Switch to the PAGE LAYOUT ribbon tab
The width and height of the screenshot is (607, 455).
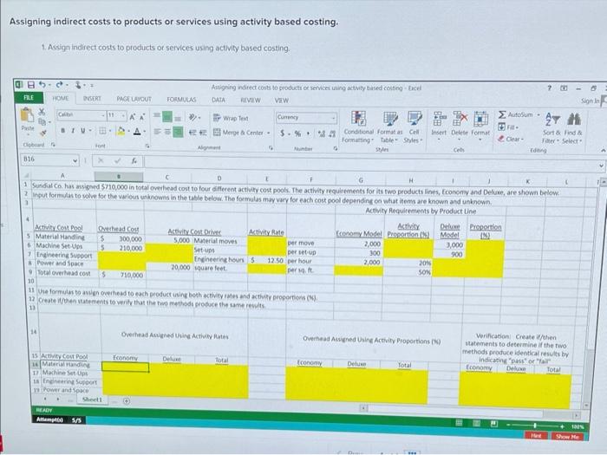click(x=134, y=99)
